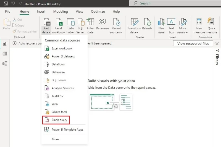Switch to Table view in sidebar
This screenshot has width=221, height=147.
[5, 54]
